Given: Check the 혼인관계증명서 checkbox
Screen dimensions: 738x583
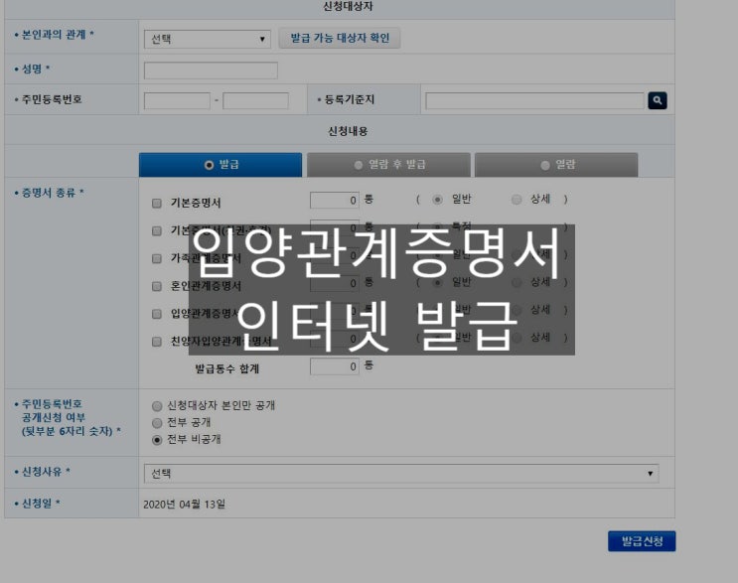Looking at the screenshot, I should [x=157, y=287].
